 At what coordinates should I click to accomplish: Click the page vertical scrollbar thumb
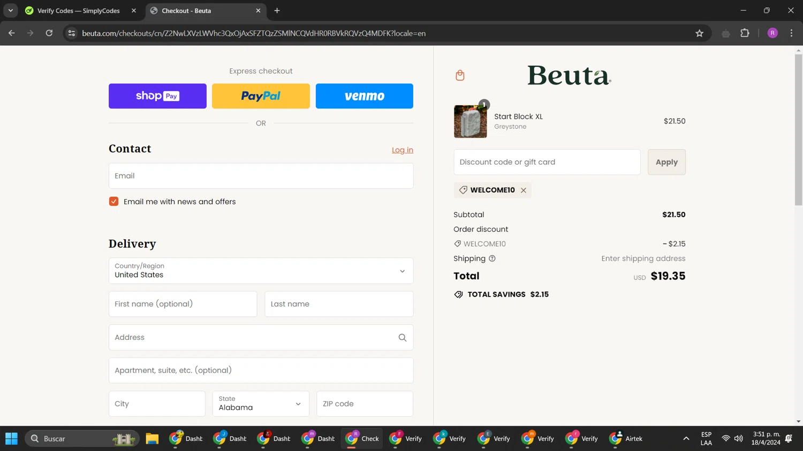point(798,129)
